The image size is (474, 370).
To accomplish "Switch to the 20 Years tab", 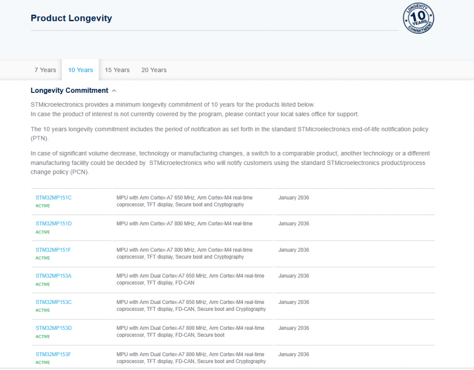I will pyautogui.click(x=154, y=70).
